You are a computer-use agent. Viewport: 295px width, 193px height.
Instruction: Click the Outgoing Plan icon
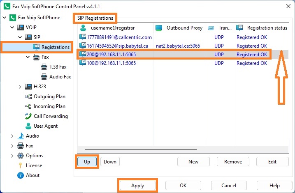coord(28,96)
